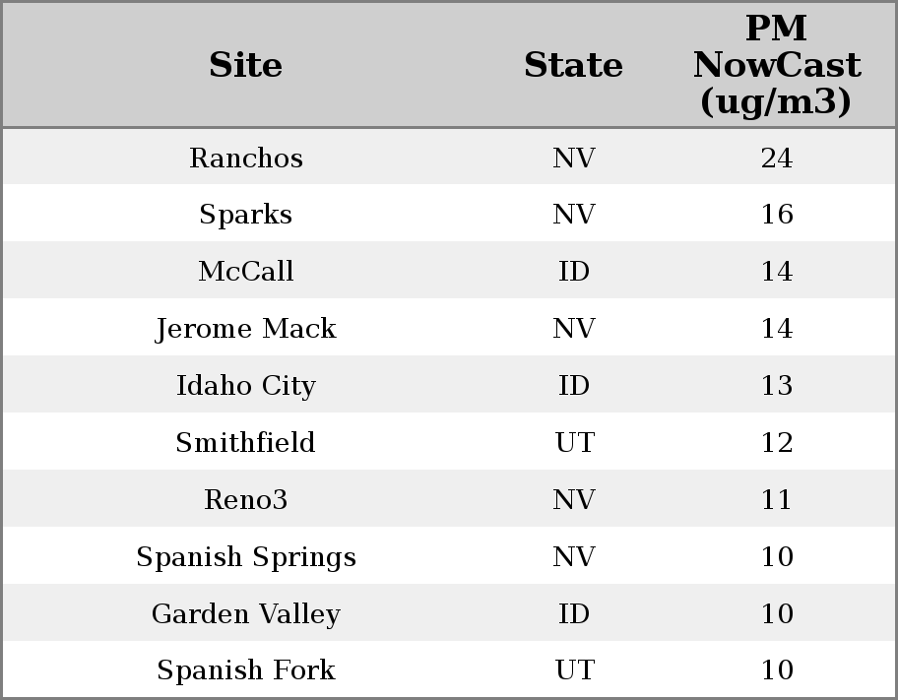Screen dimensions: 898x700
Task: Click Reno3 PM value 11
Action: pyautogui.click(x=776, y=500)
